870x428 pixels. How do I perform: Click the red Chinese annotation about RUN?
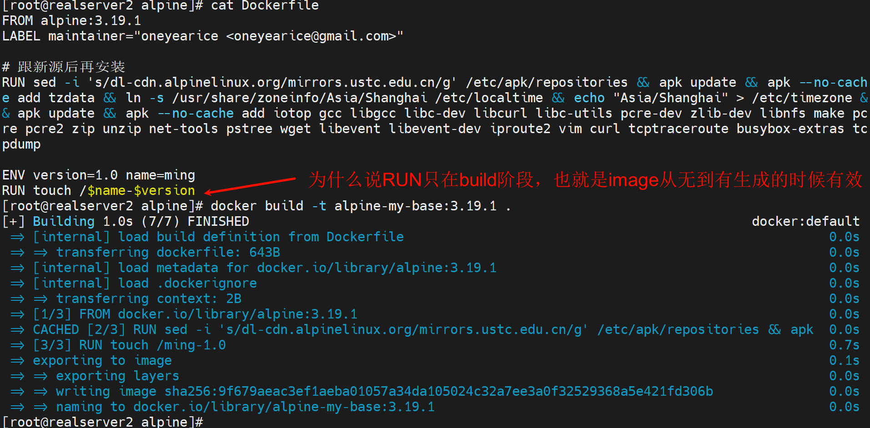coord(585,180)
